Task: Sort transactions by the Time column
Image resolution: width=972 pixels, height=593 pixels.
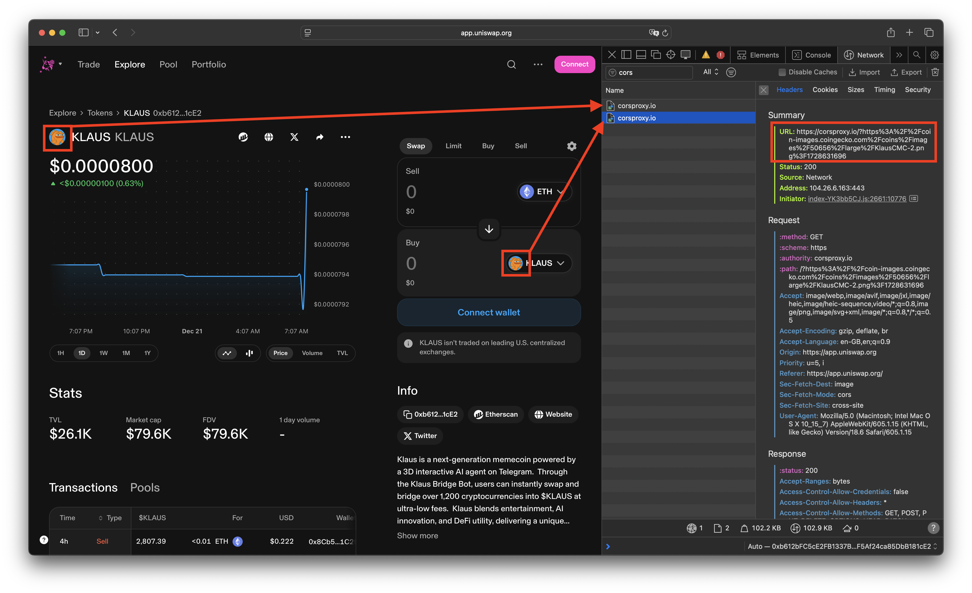Action: tap(67, 518)
